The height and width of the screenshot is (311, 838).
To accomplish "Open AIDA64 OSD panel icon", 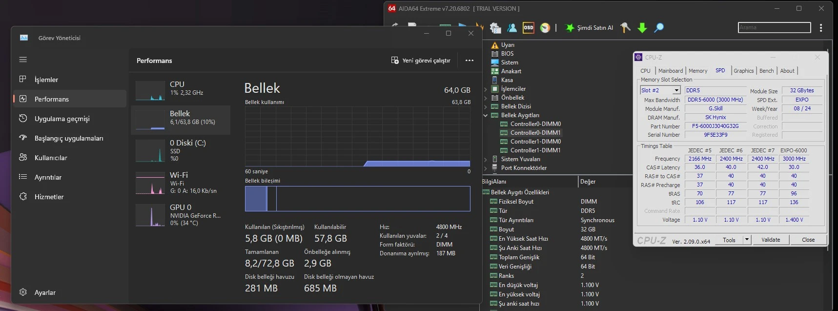I will 529,28.
